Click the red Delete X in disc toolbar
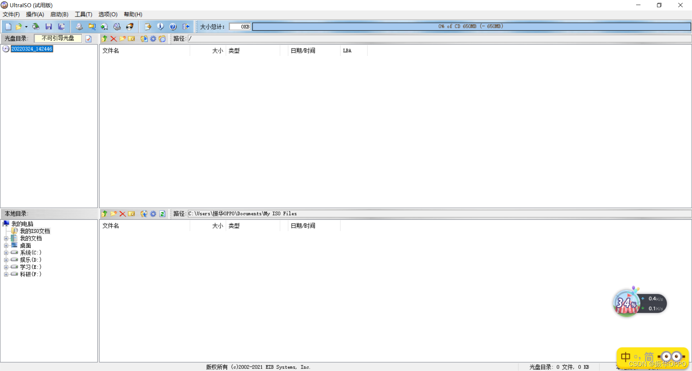The height and width of the screenshot is (371, 692). (114, 39)
